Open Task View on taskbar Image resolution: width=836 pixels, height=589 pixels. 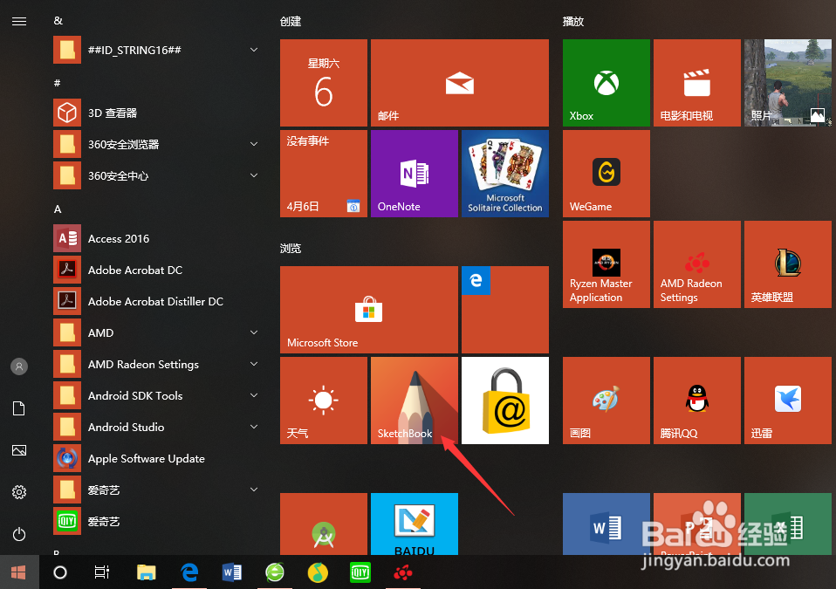(x=102, y=572)
